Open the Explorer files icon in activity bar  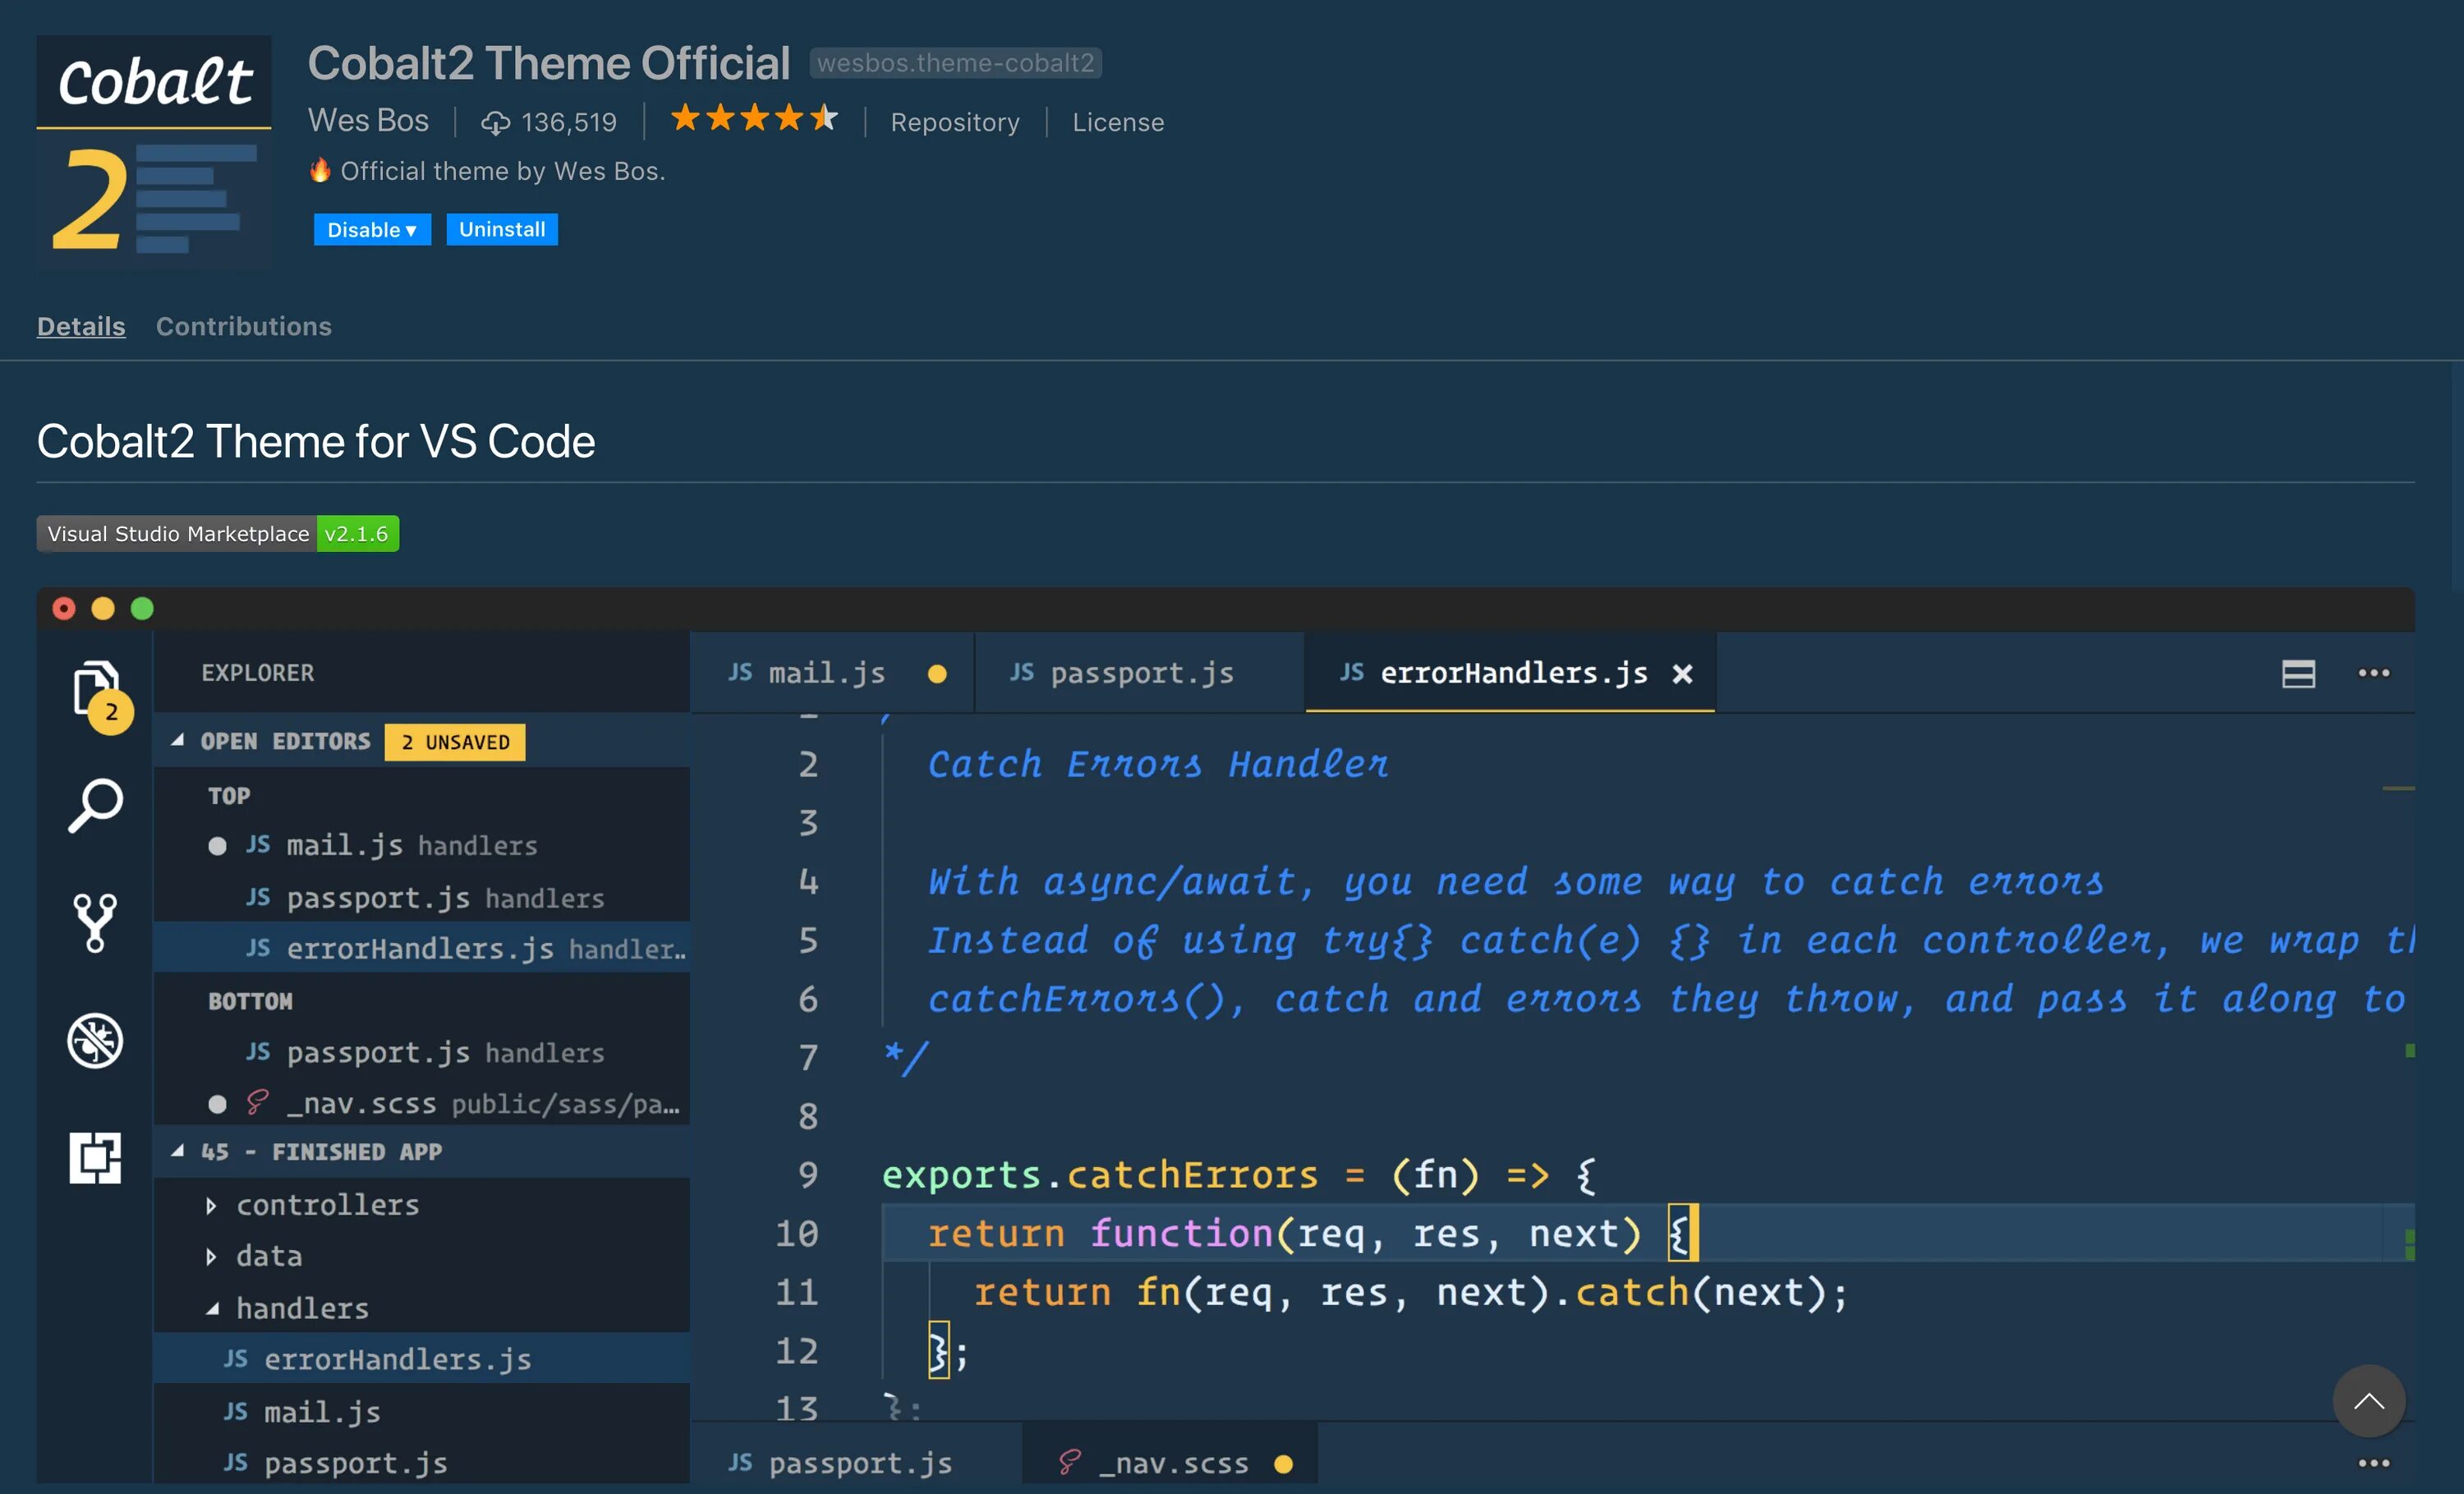(95, 689)
